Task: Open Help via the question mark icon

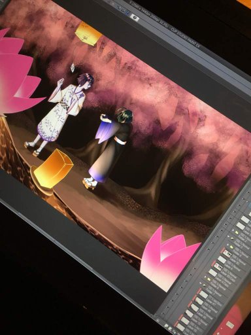Action: tap(135, 18)
